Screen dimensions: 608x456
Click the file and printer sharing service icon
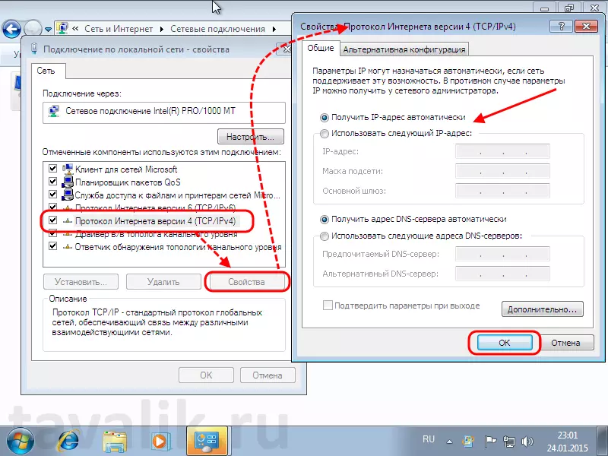coord(68,195)
